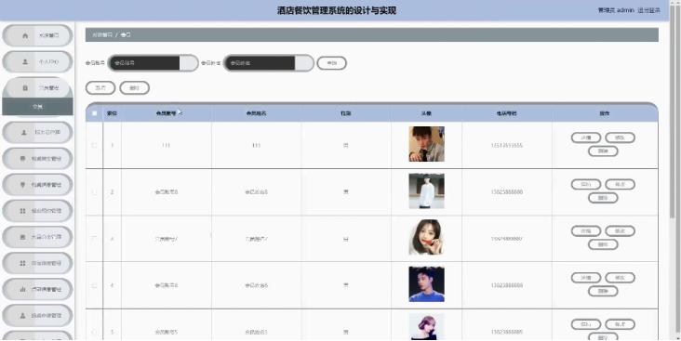Open 详情 for 会员账号5
This screenshot has width=681, height=341.
tap(586, 324)
